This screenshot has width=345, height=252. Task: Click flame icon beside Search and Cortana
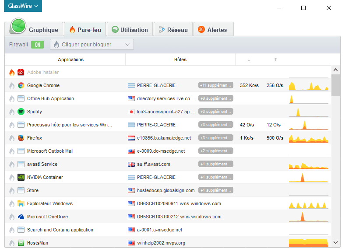click(12, 230)
